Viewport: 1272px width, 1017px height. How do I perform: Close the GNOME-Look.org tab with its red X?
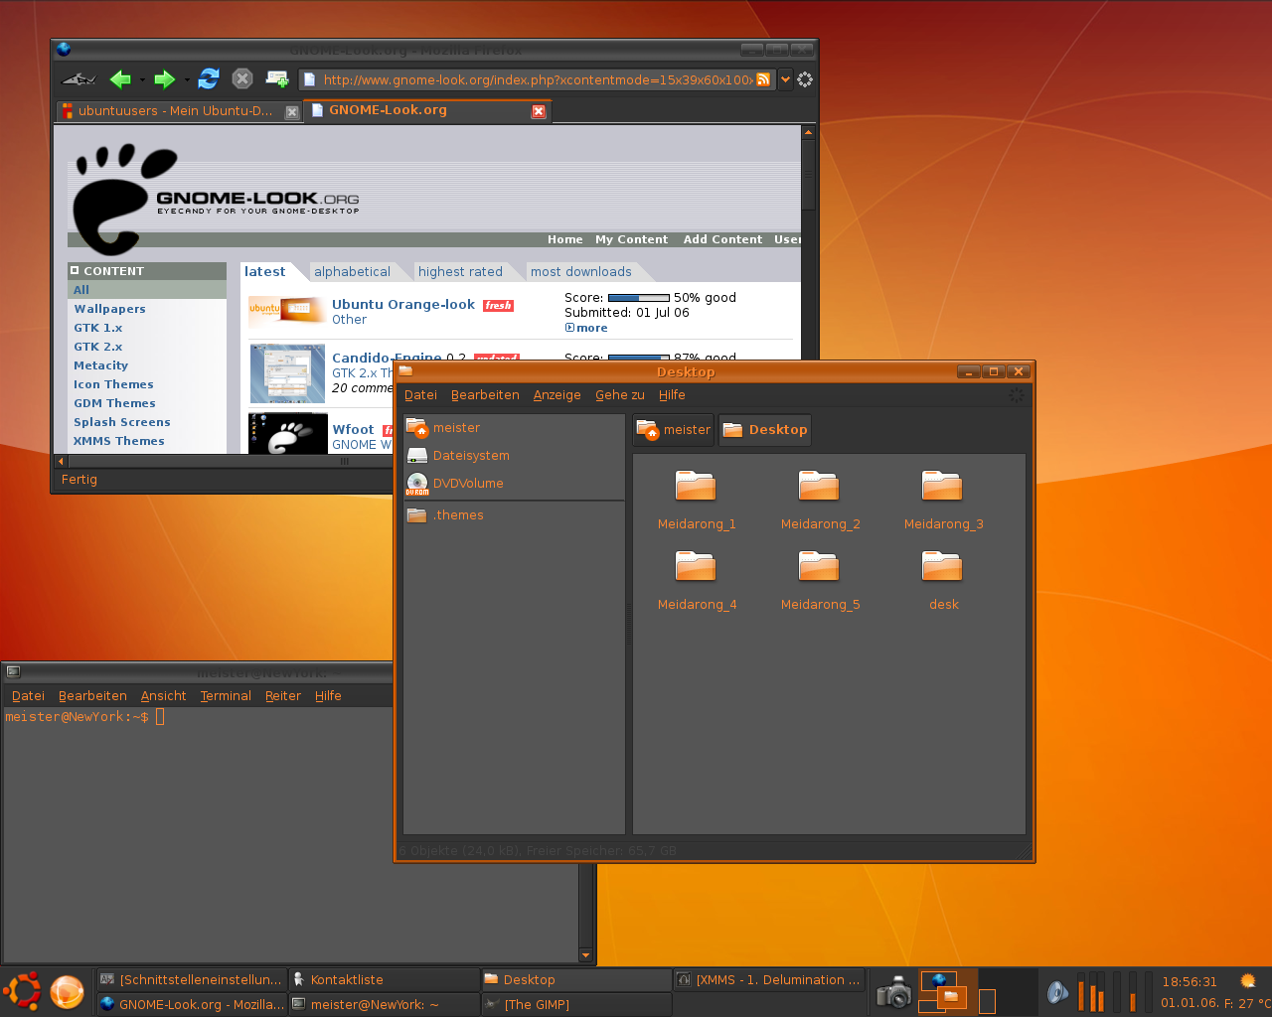[539, 111]
